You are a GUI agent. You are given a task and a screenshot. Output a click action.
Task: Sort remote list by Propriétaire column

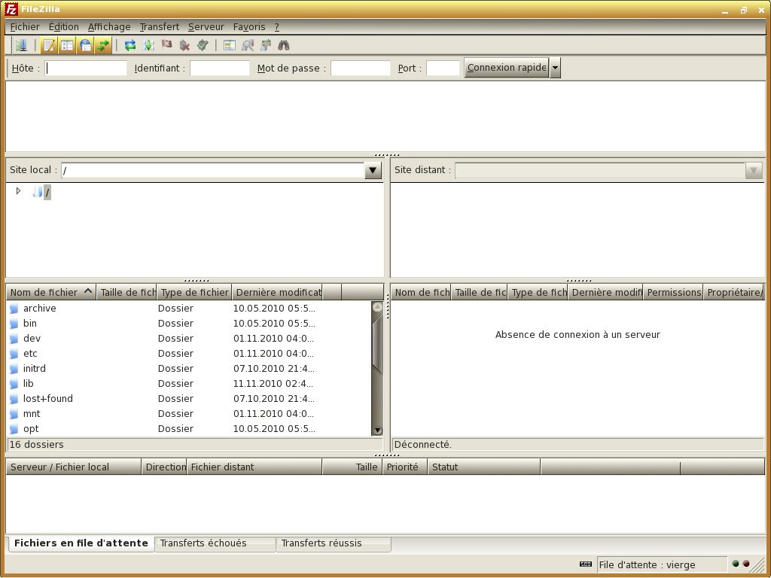(x=733, y=293)
